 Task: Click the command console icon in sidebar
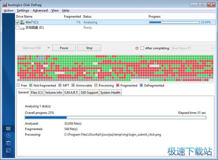tap(8, 143)
